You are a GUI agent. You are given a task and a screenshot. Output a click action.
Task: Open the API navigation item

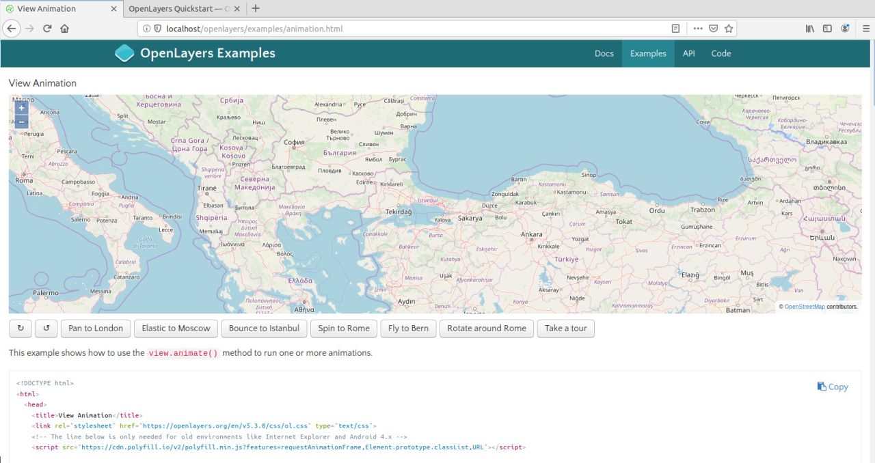click(x=689, y=53)
